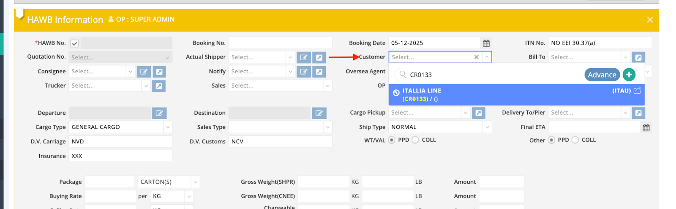Click the Cargo Pickup open-link icon
Viewport: 676px width, 209px height.
[478, 113]
